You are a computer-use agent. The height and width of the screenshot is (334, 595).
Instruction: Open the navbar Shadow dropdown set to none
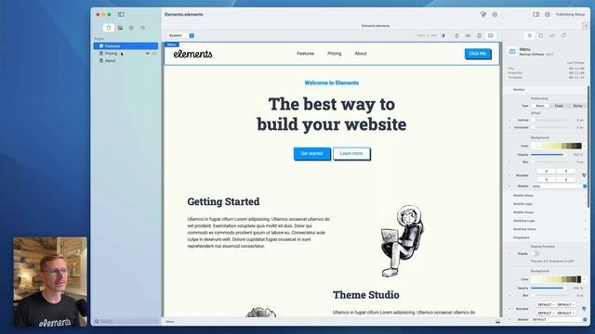click(x=559, y=186)
